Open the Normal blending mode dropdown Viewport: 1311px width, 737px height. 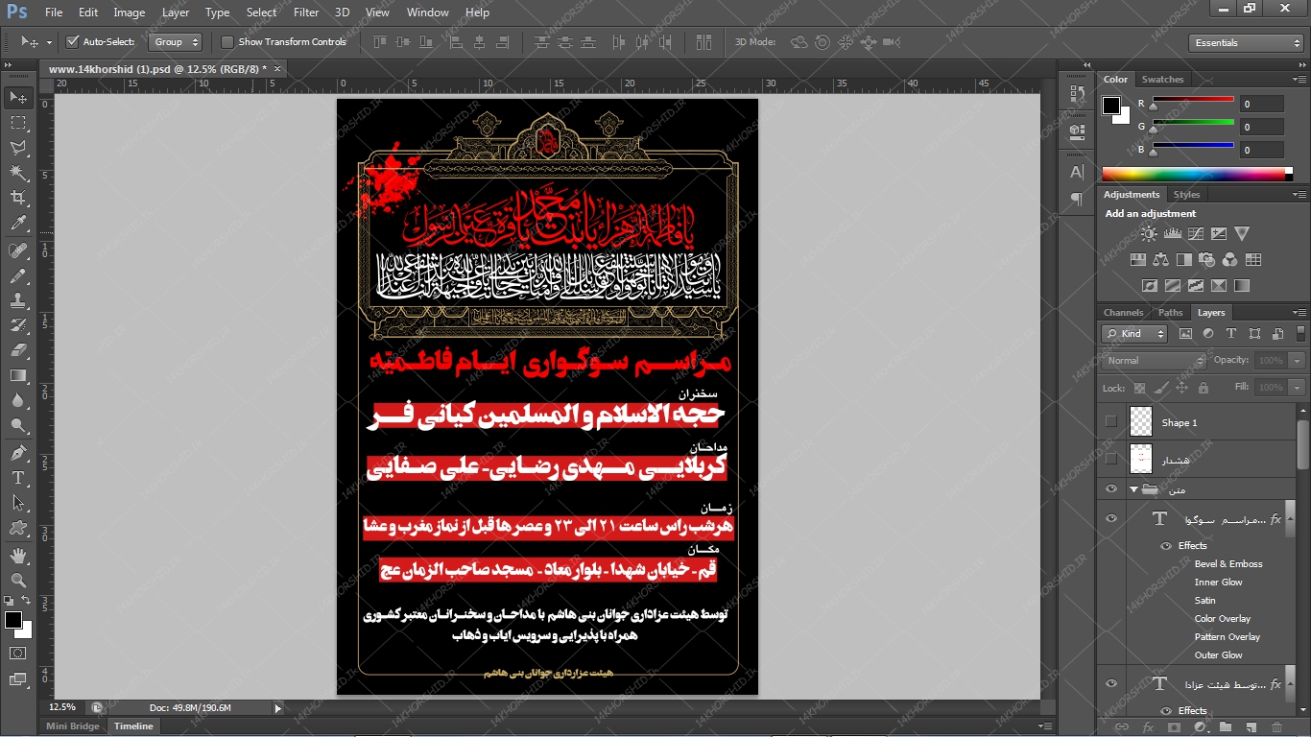[1154, 361]
